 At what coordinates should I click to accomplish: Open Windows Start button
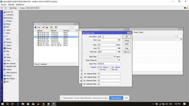[2, 104]
